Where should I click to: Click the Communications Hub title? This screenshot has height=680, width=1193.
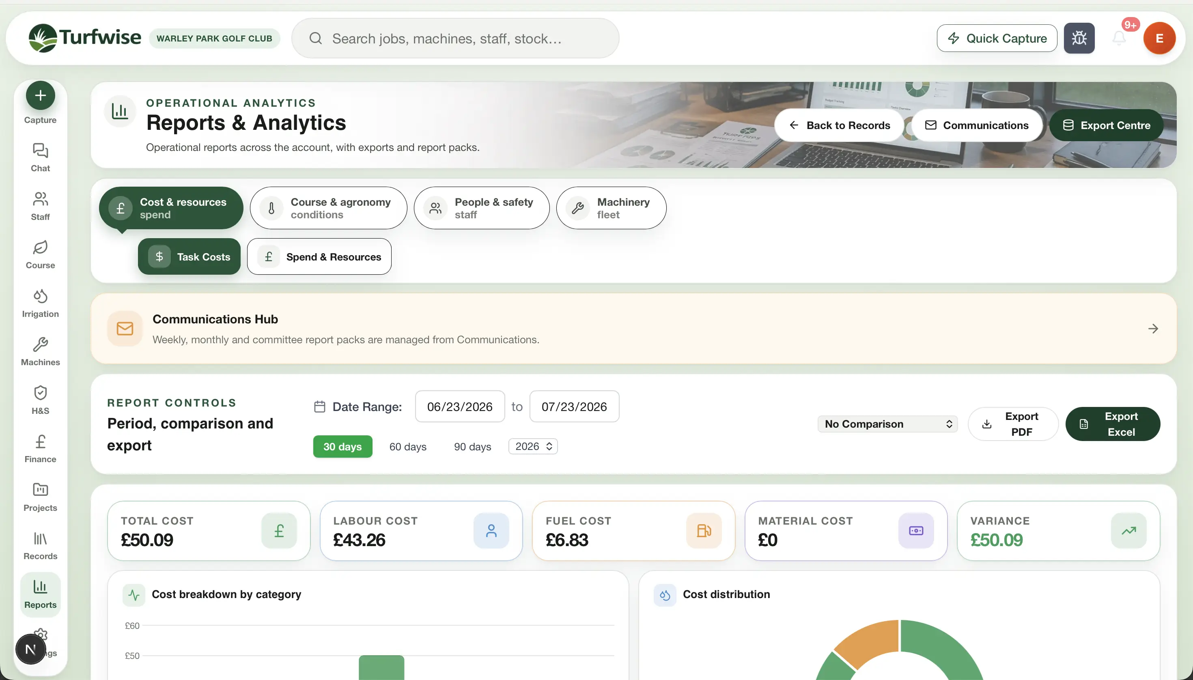(215, 319)
